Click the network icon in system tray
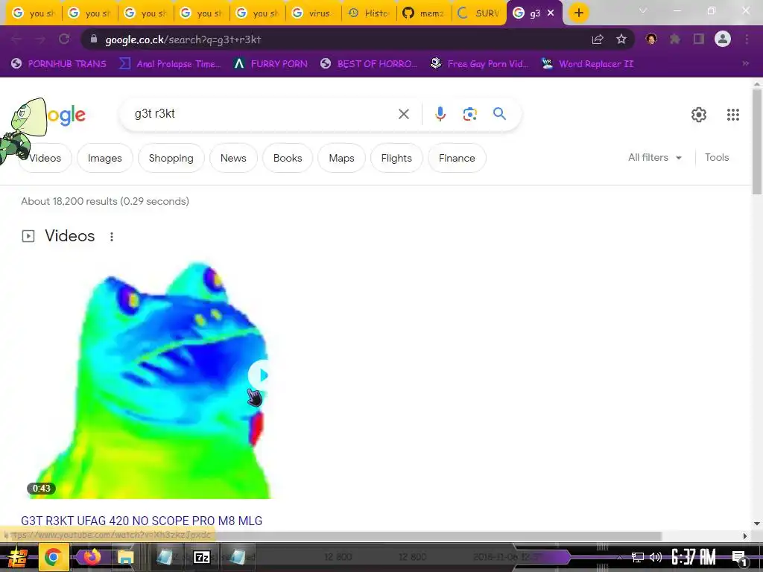This screenshot has height=572, width=763. tap(638, 557)
